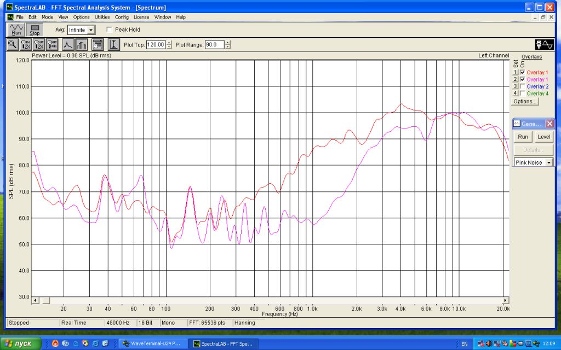Viewport: 561px width, 350px height.
Task: Click the overlays Options... button
Action: pyautogui.click(x=525, y=101)
